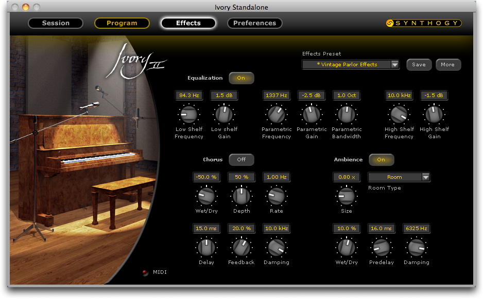Click the 0.80 x size value
The width and height of the screenshot is (483, 299).
[x=347, y=177]
